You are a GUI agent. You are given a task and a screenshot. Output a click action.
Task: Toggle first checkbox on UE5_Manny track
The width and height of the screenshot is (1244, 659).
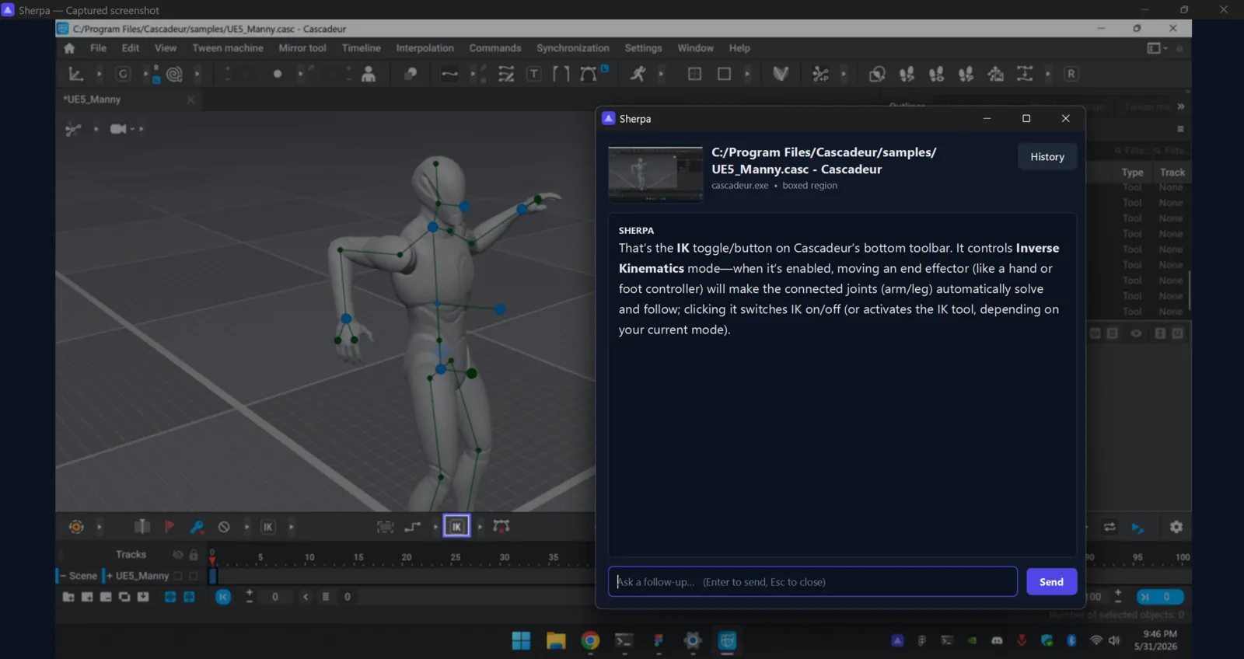tap(178, 576)
